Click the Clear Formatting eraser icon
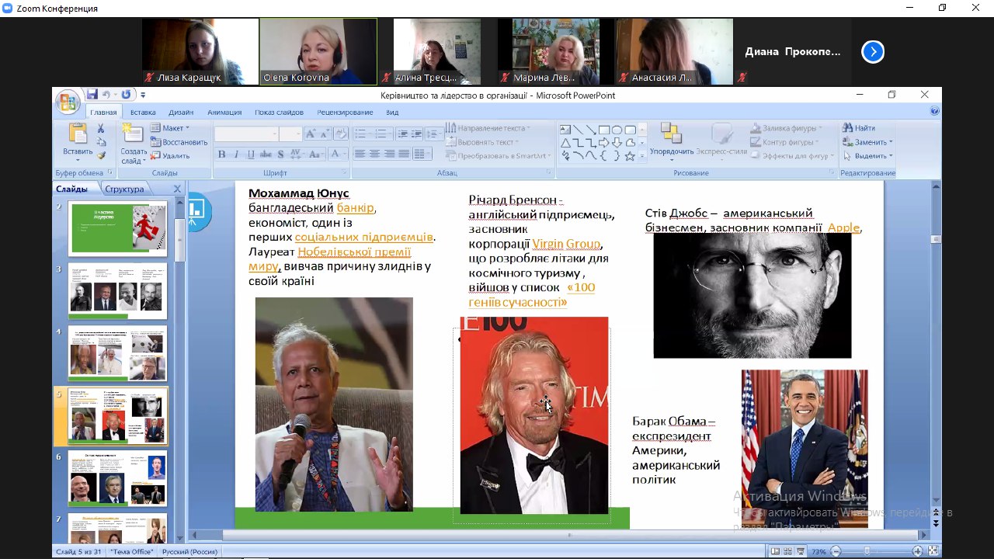The width and height of the screenshot is (994, 559). pos(340,134)
